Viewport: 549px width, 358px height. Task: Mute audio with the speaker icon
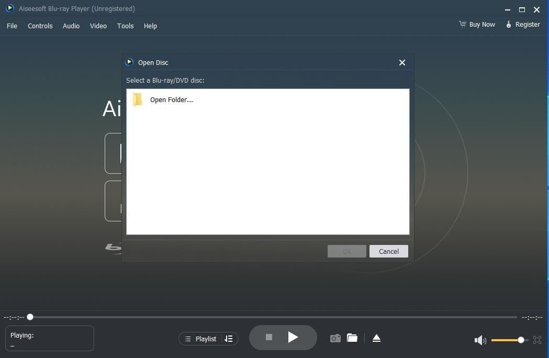coord(480,340)
